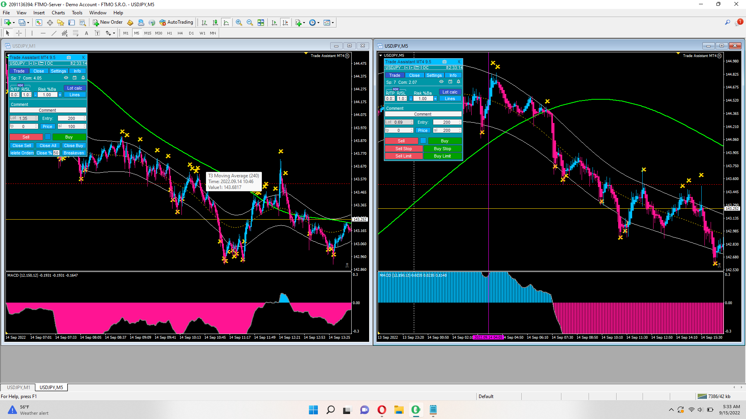This screenshot has height=419, width=746.
Task: Toggle the AutoTrading button
Action: click(x=176, y=23)
